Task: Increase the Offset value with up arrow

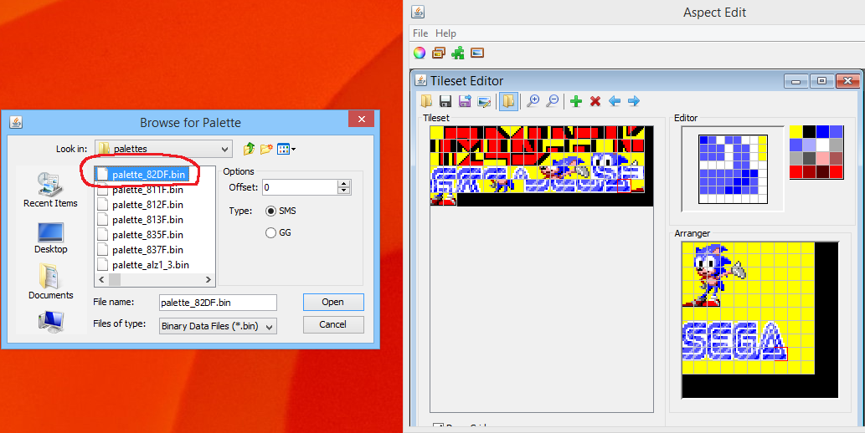Action: 343,184
